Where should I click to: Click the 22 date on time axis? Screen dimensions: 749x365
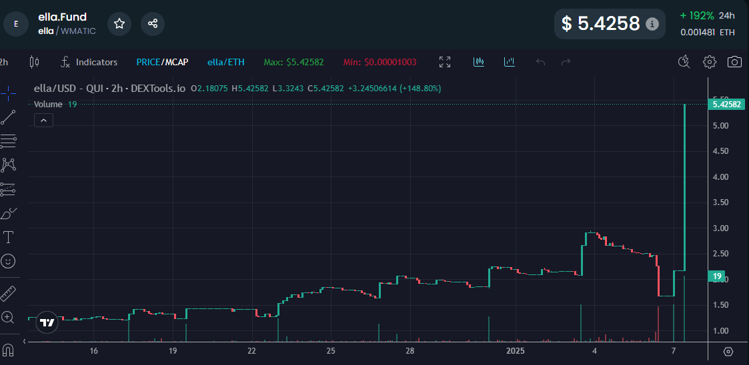click(251, 351)
